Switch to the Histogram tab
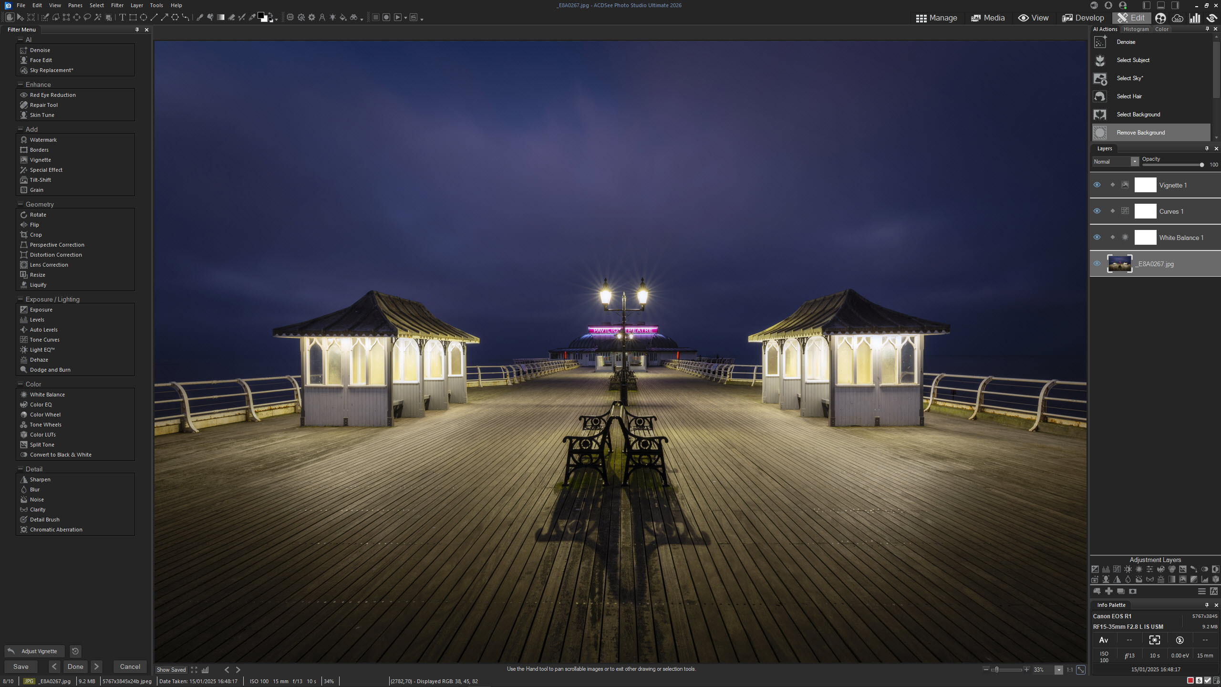Image resolution: width=1221 pixels, height=687 pixels. coord(1136,29)
